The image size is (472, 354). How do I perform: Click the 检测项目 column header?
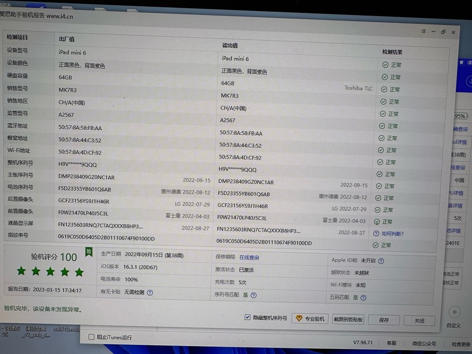tap(17, 37)
